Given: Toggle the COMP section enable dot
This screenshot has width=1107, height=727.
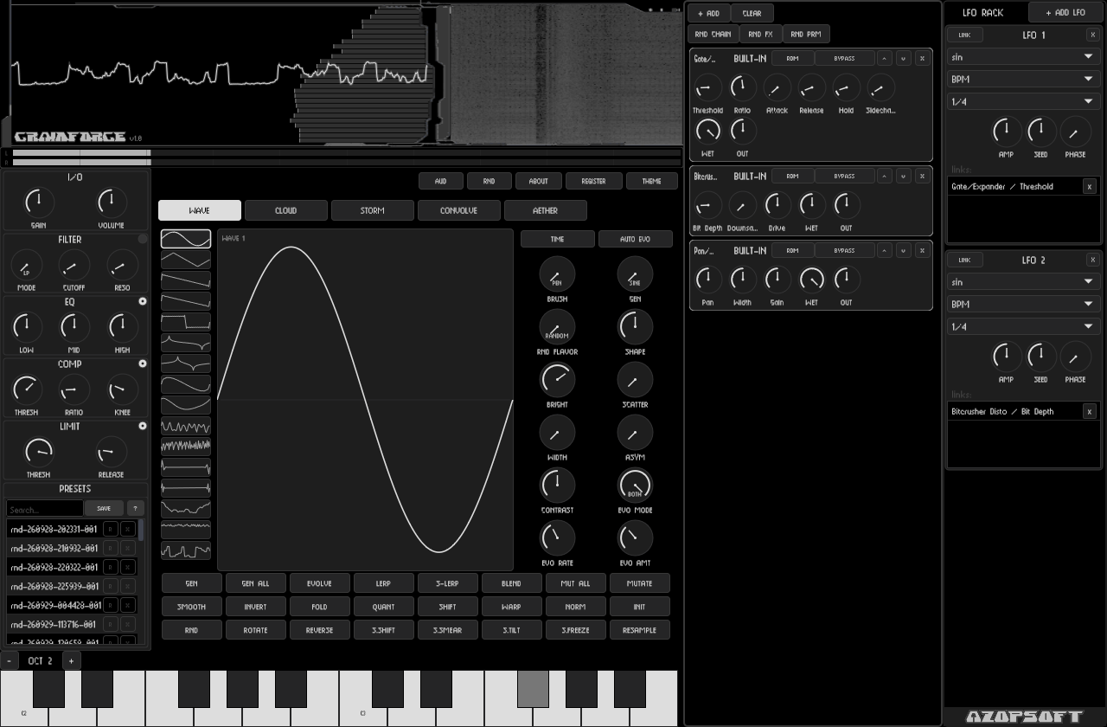Looking at the screenshot, I should pos(143,363).
